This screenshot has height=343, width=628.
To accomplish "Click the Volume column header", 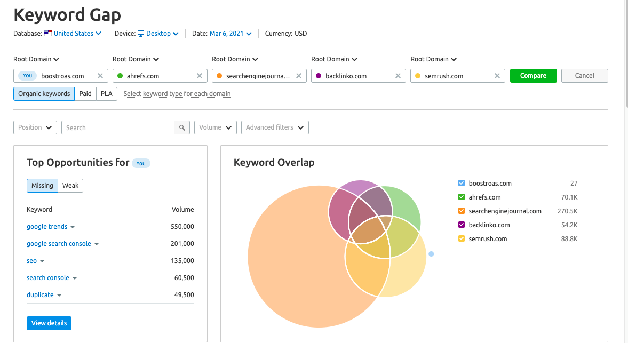I will click(x=182, y=209).
